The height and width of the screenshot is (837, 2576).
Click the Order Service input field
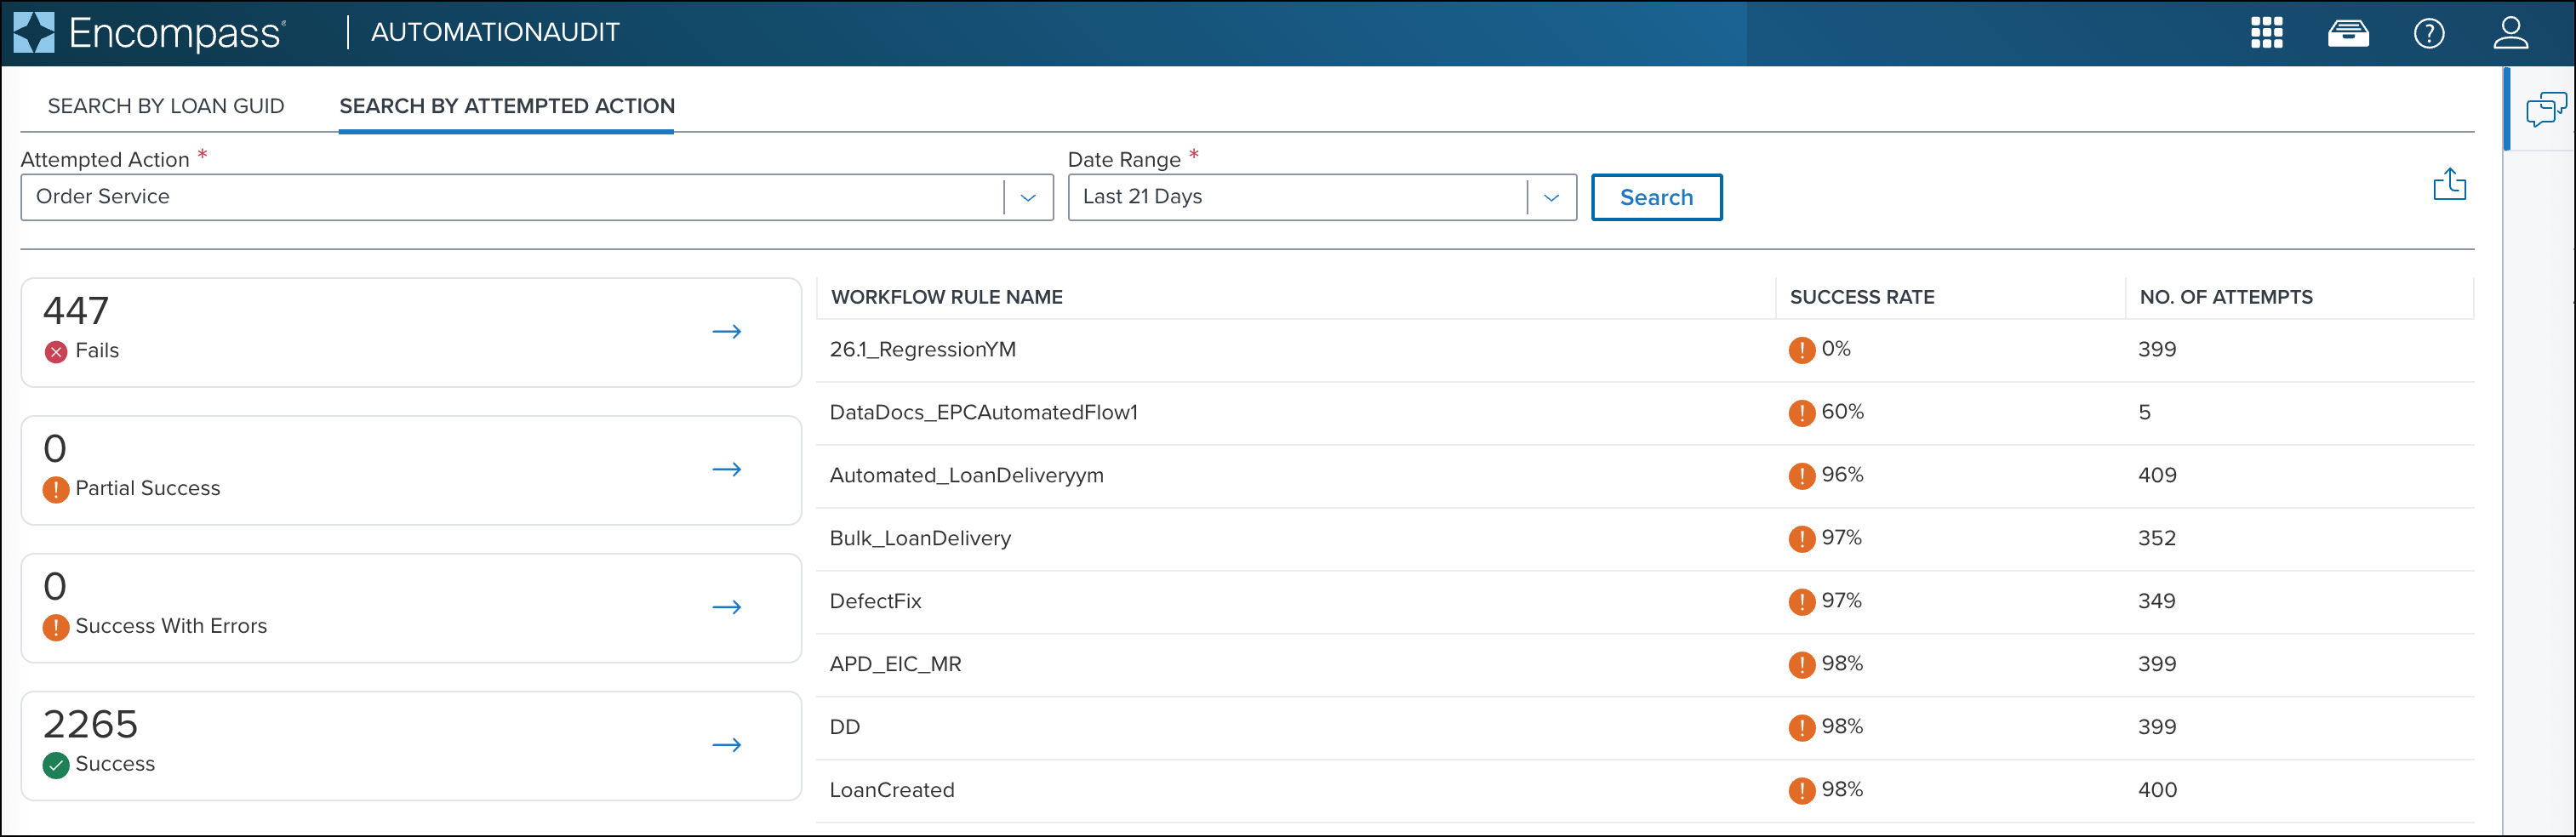pos(510,198)
